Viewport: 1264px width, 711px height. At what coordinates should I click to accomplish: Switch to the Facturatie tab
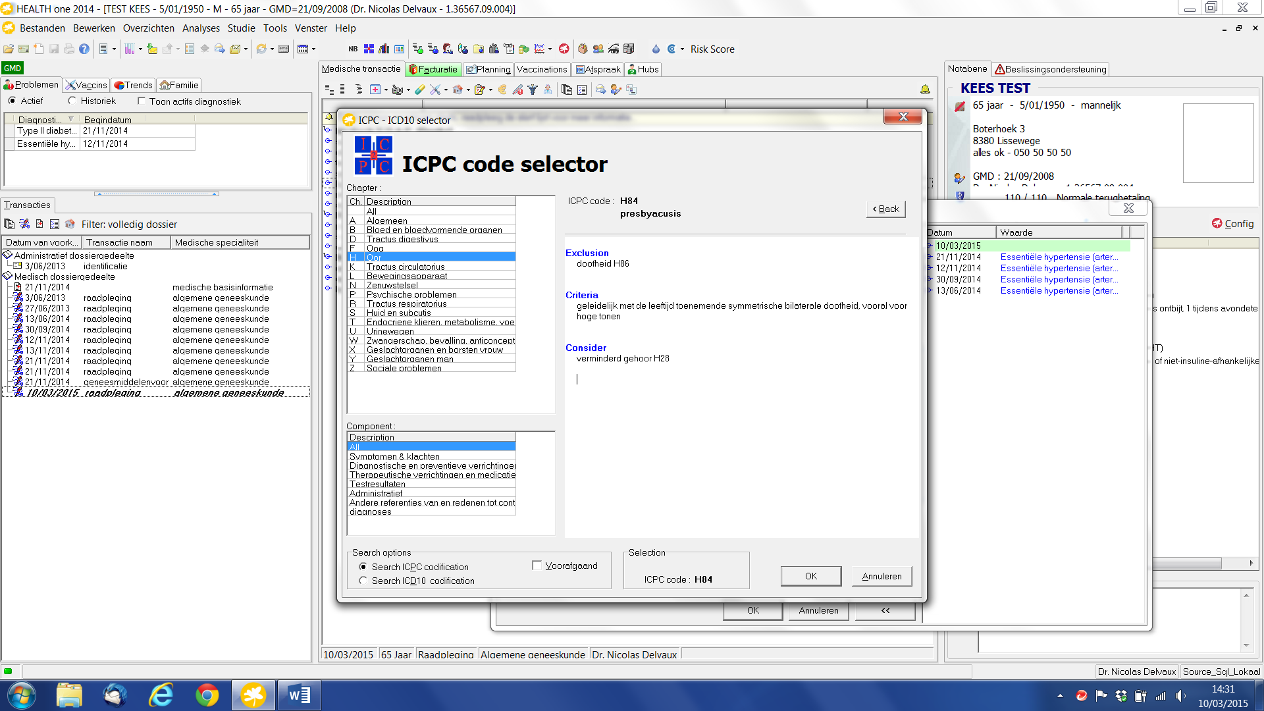coord(433,69)
